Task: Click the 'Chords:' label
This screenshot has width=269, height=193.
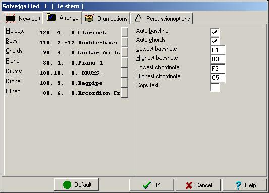Action: [x=15, y=51]
